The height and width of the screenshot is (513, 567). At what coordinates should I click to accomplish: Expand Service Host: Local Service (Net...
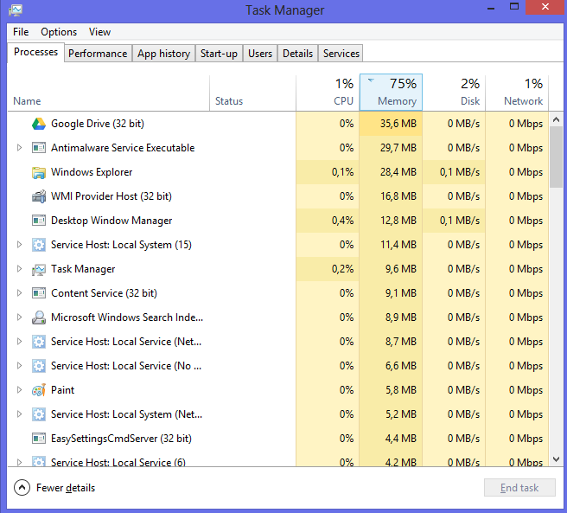pyautogui.click(x=20, y=342)
